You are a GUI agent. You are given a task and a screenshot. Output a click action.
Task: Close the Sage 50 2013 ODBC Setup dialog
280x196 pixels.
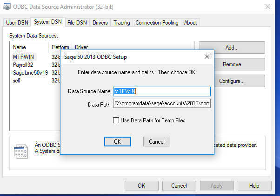click(207, 57)
